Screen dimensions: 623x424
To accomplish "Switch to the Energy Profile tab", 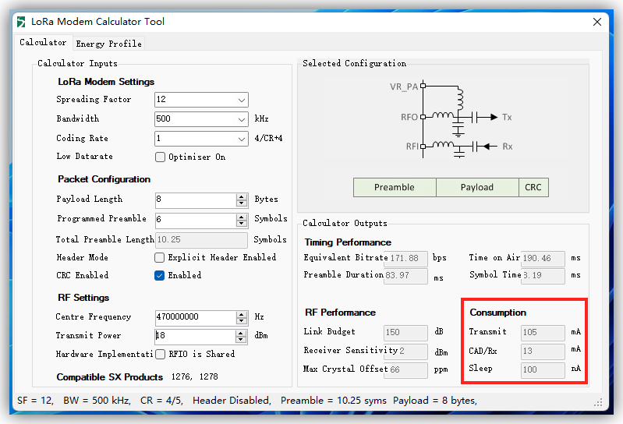I will tap(108, 44).
